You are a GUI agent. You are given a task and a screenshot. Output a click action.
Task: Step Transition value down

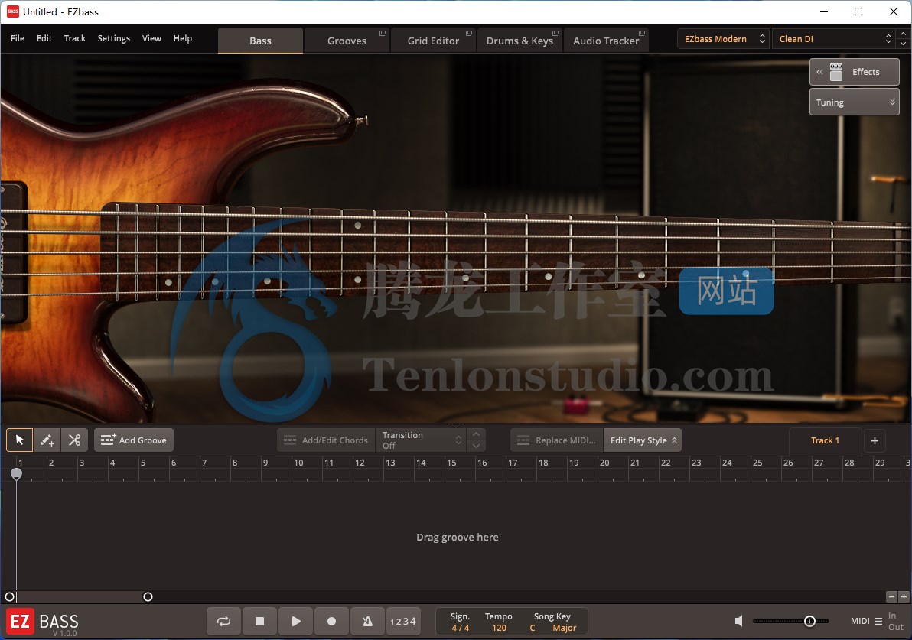477,446
